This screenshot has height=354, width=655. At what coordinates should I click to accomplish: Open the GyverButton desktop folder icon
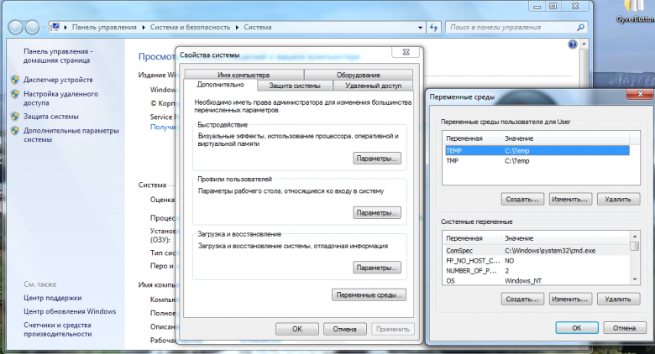[635, 12]
